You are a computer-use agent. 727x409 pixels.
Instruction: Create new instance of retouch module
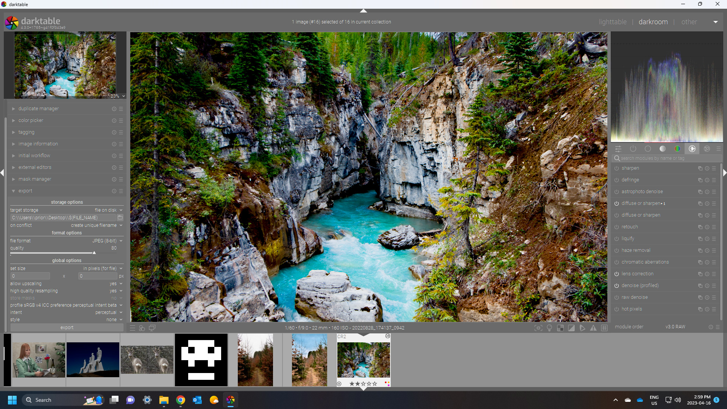pos(700,227)
